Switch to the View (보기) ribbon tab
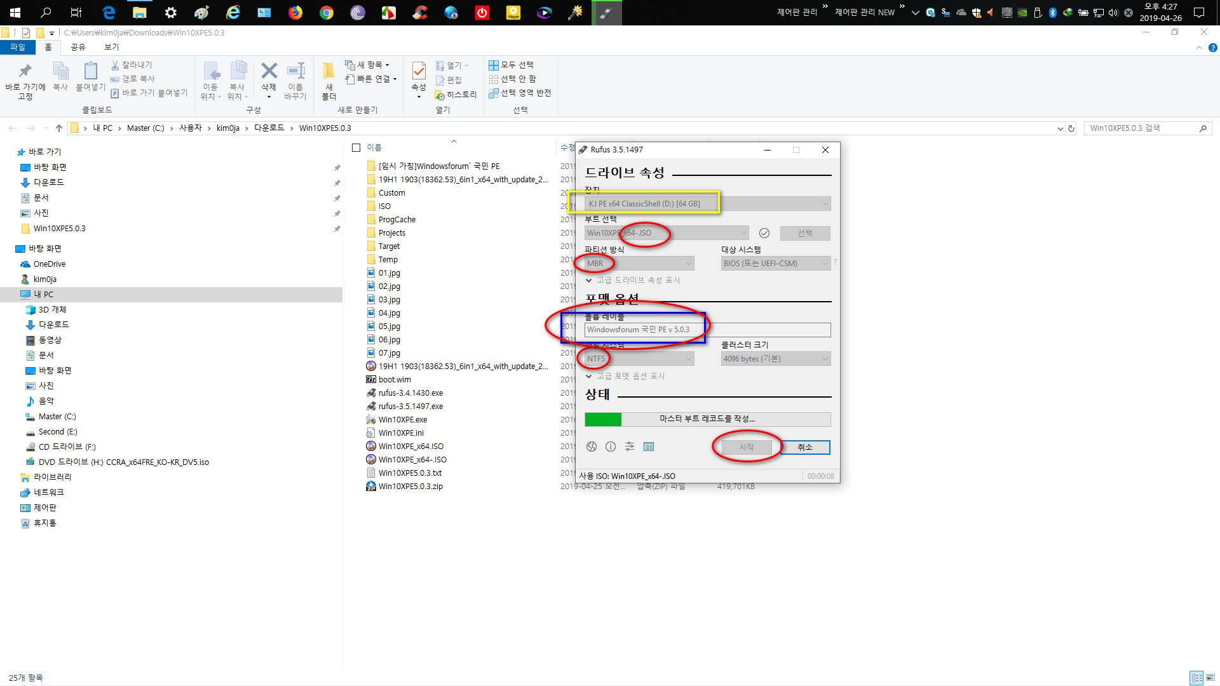 [x=112, y=47]
